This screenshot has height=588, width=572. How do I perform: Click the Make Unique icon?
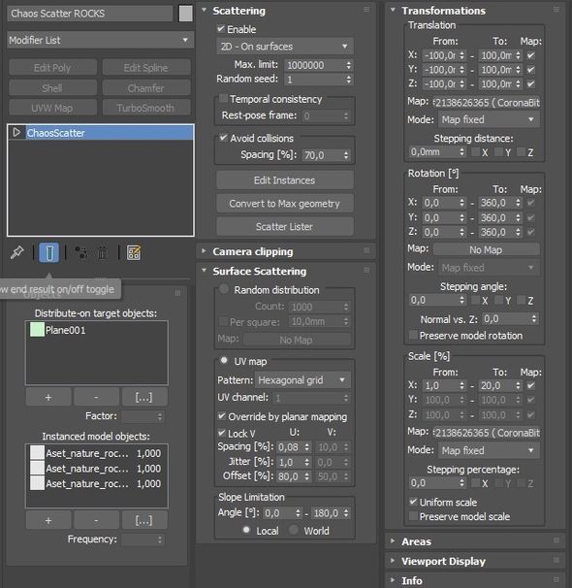tap(80, 252)
